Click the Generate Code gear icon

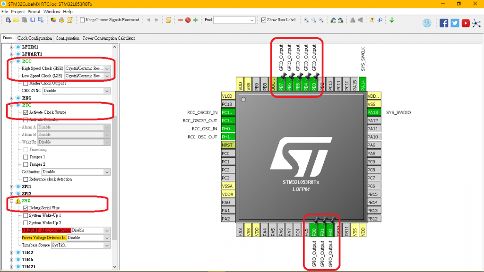coord(61,20)
